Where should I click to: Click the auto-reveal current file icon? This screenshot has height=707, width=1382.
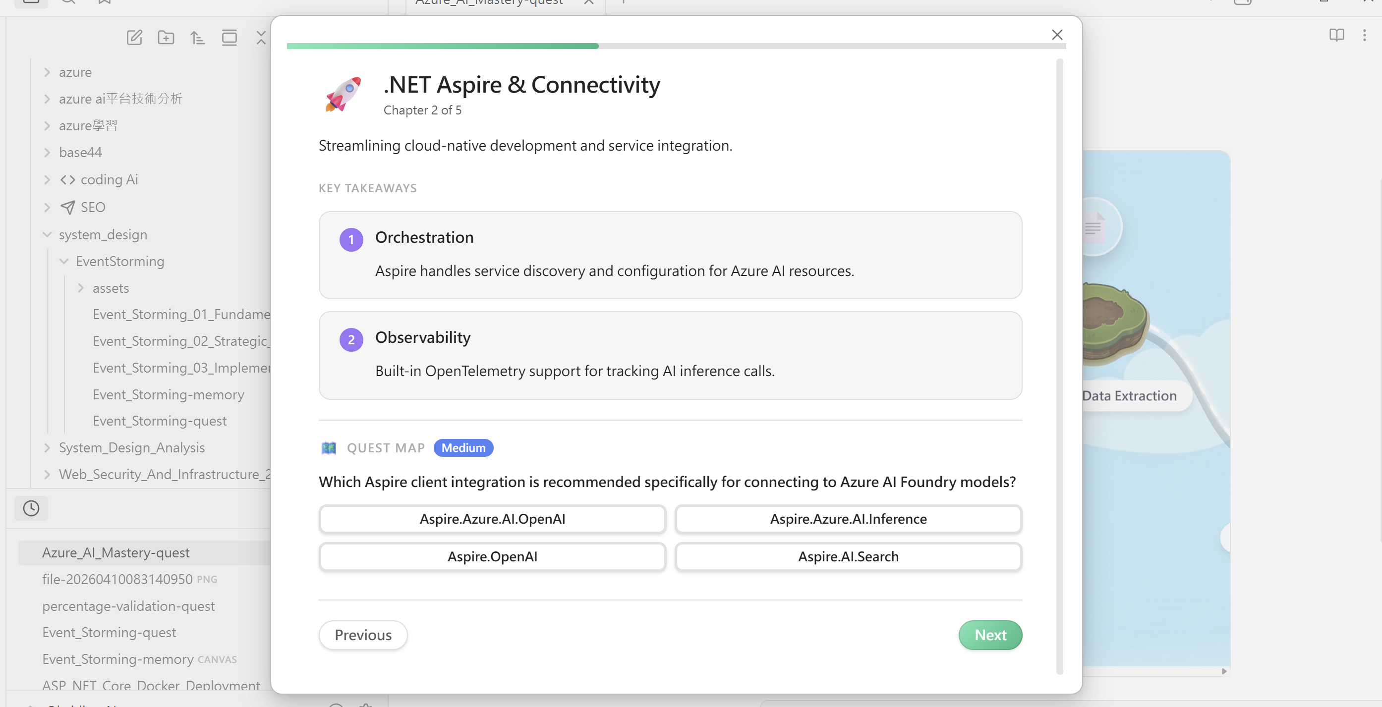229,38
